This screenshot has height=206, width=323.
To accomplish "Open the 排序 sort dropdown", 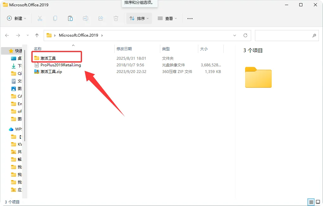I will 139,19.
